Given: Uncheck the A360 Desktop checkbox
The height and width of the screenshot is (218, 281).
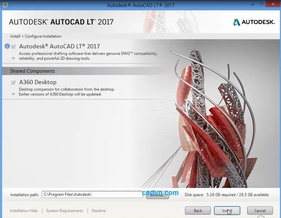Looking at the screenshot, I should coord(13,82).
